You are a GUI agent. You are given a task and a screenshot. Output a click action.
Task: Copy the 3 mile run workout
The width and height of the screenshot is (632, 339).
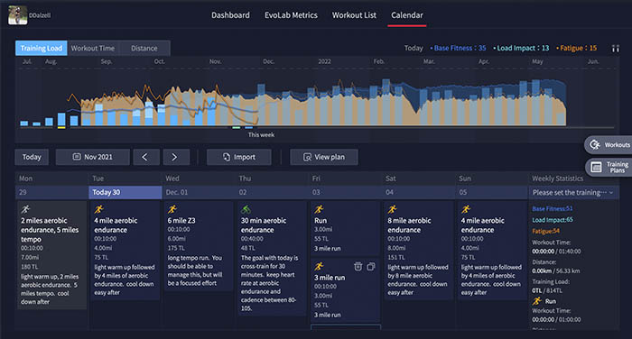click(x=371, y=267)
